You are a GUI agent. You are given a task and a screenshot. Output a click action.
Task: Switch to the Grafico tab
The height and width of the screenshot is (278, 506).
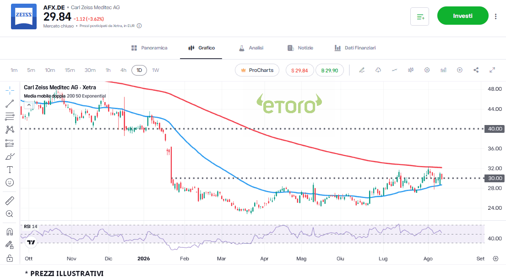click(201, 48)
